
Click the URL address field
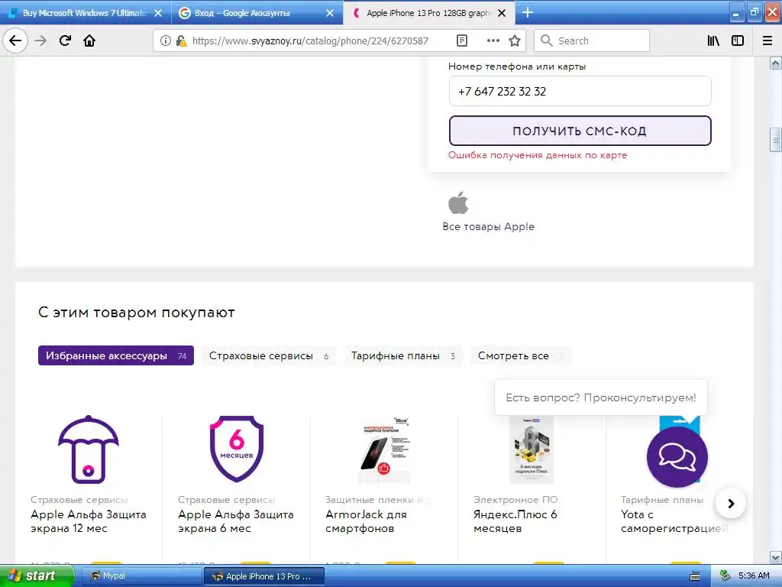[310, 41]
